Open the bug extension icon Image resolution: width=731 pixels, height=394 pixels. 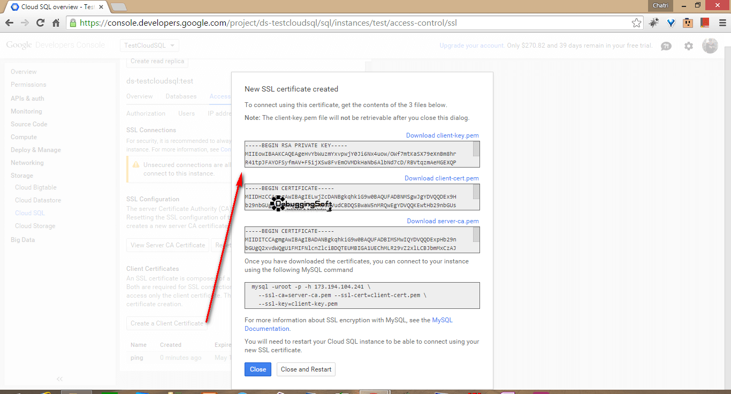(654, 23)
